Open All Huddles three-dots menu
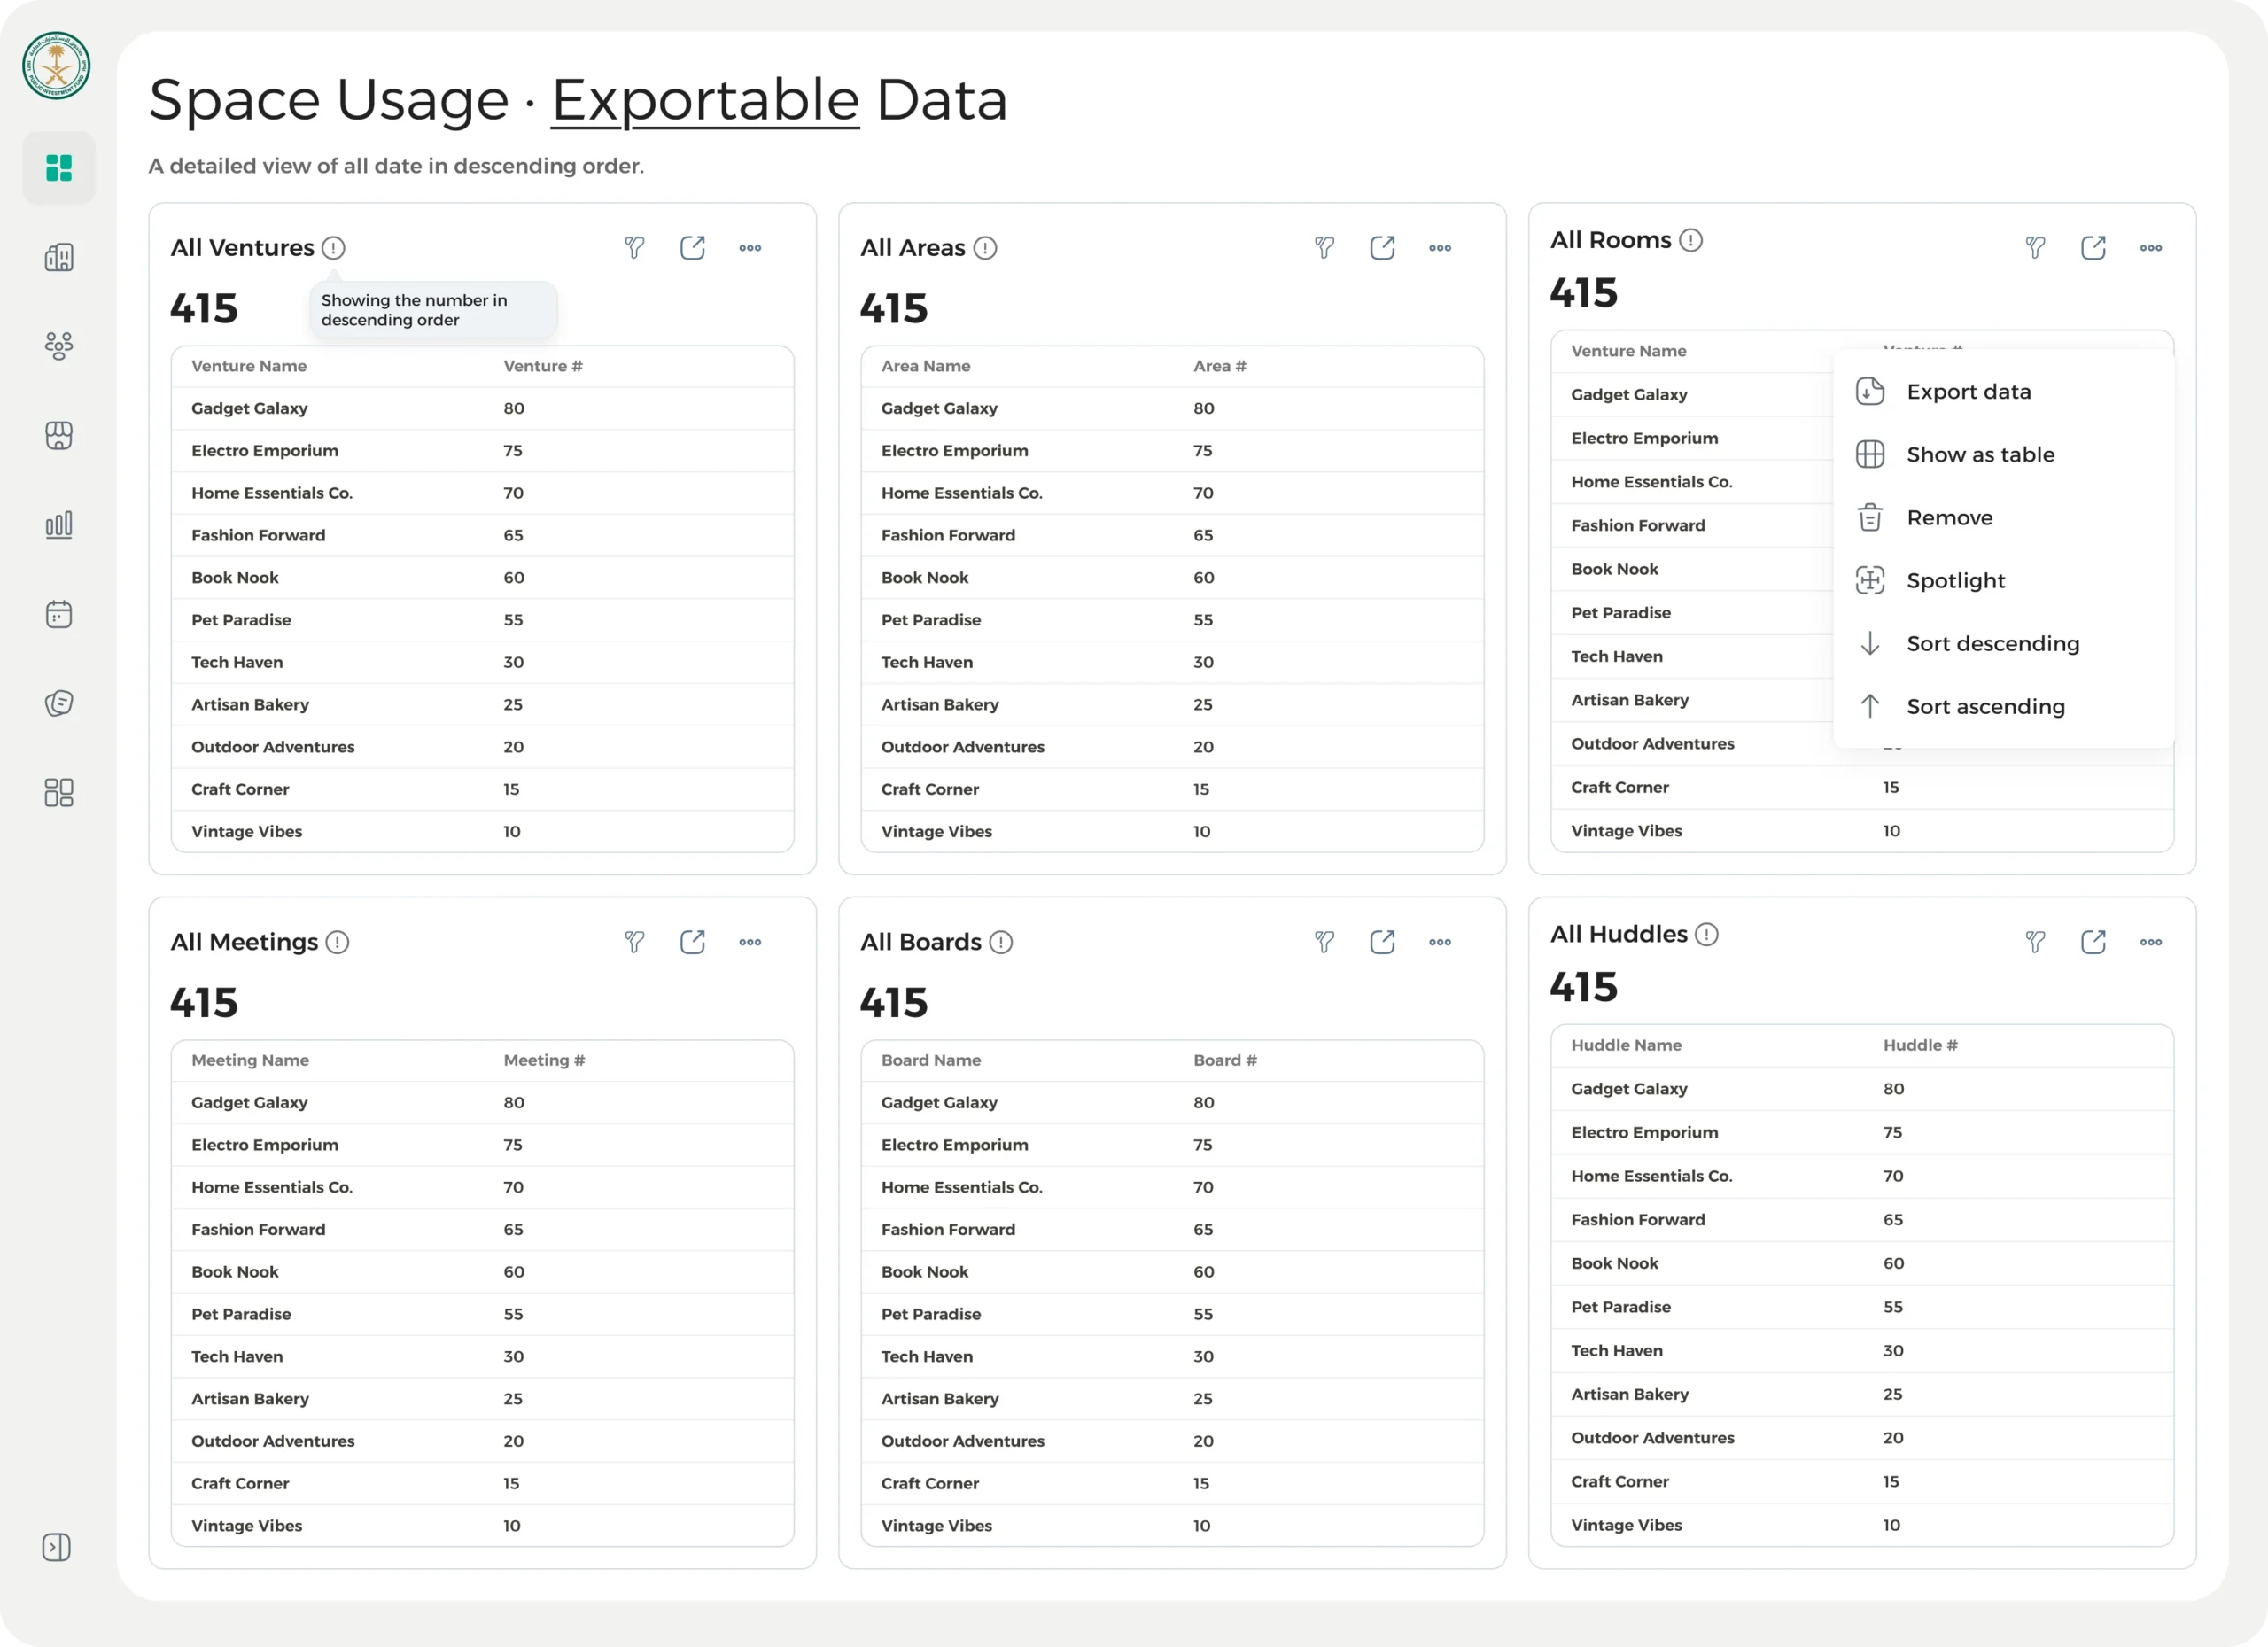The image size is (2268, 1647). [x=2151, y=942]
